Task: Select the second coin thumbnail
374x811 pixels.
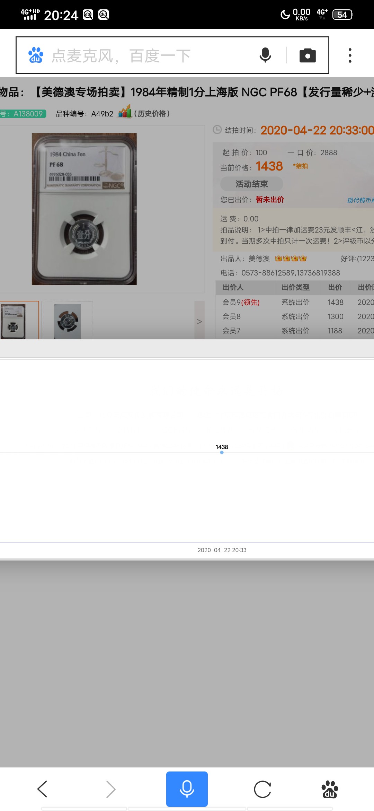Action: [x=67, y=321]
